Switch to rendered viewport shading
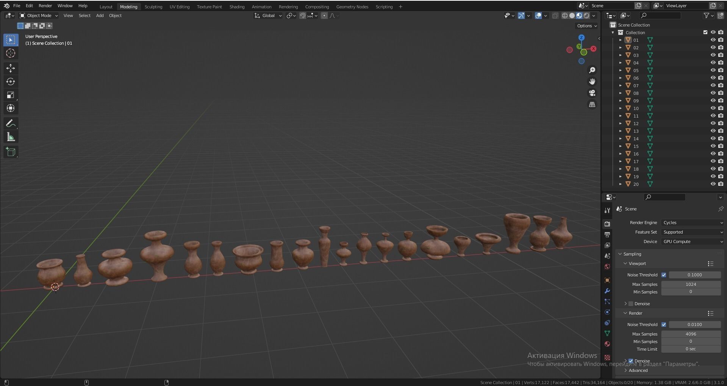 pos(586,16)
